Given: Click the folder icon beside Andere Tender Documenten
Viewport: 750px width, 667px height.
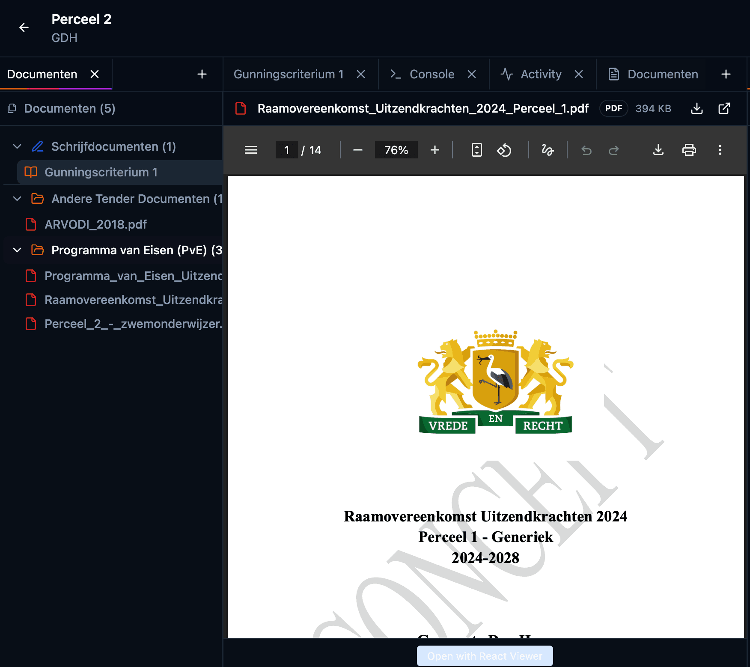Looking at the screenshot, I should pos(38,199).
